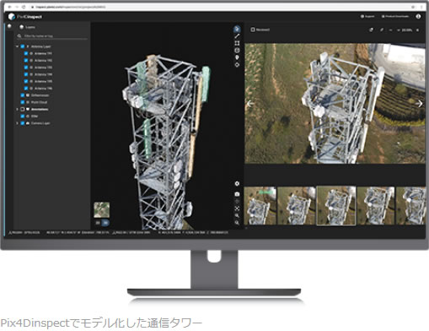Viewport: 429px width, 331px height.
Task: Open the basemap minimap thumbnail
Action: point(102,209)
